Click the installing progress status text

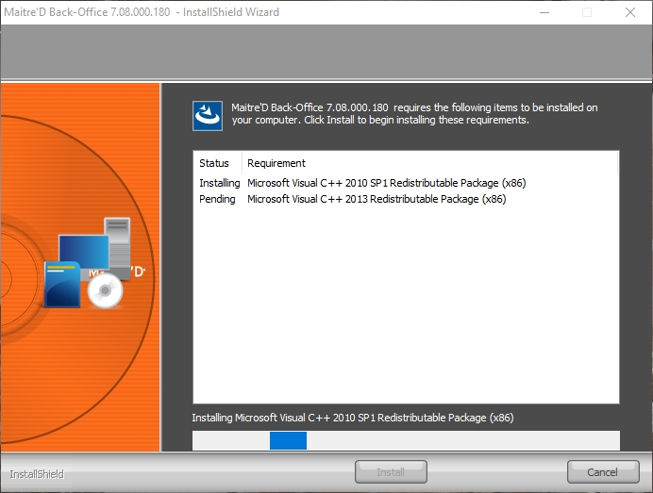[352, 418]
